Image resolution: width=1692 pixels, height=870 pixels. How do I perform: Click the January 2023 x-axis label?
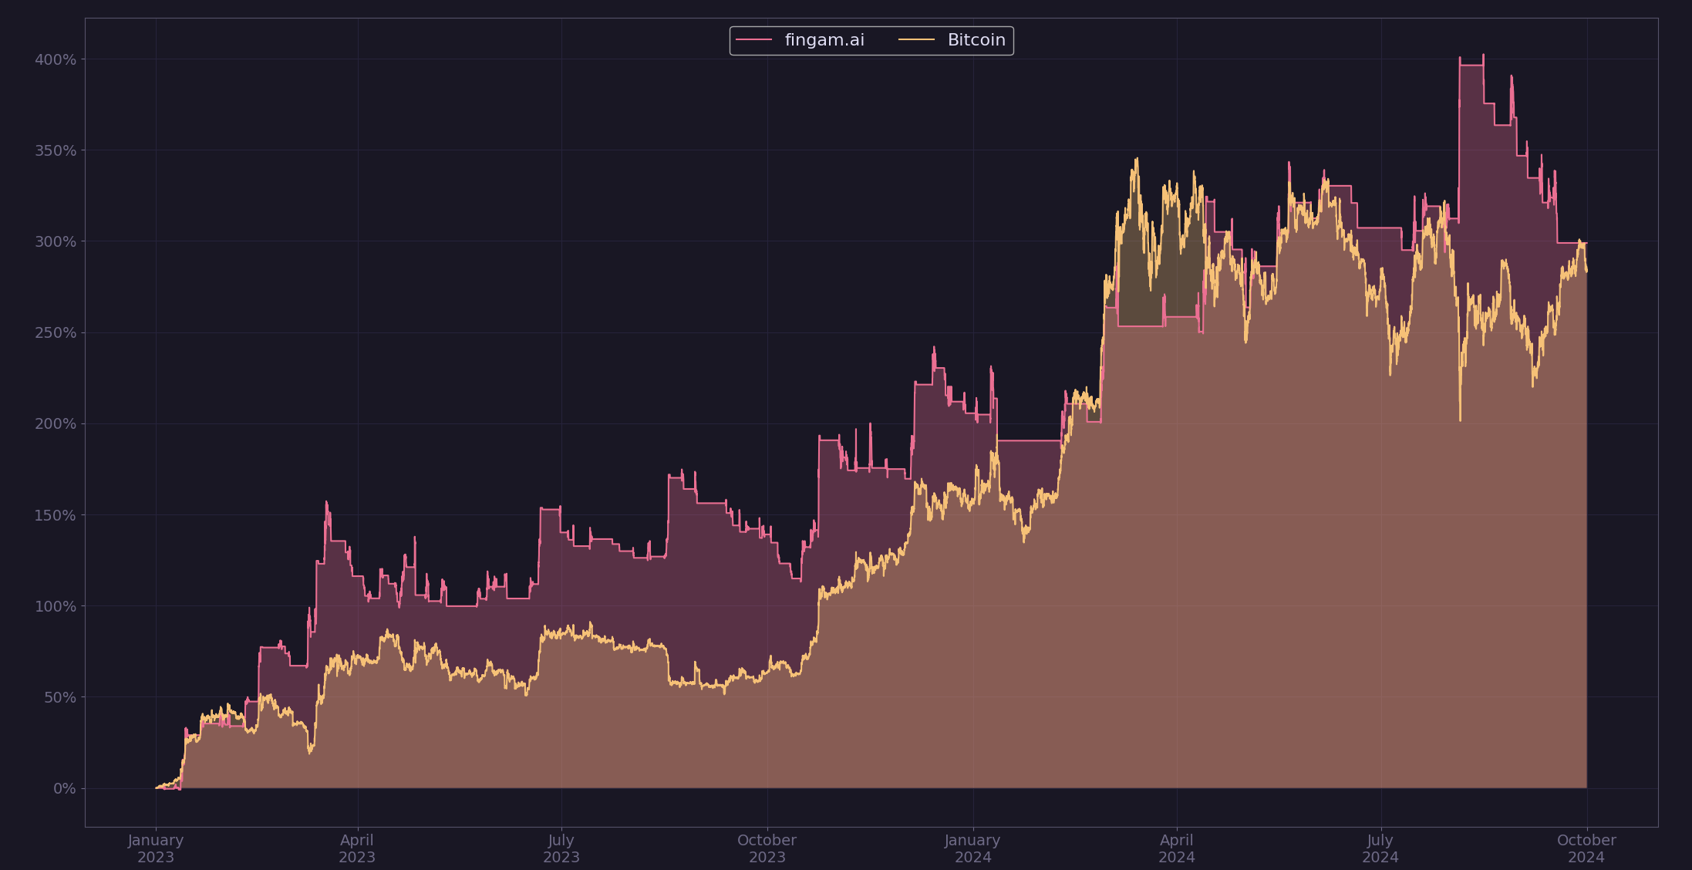pyautogui.click(x=156, y=848)
